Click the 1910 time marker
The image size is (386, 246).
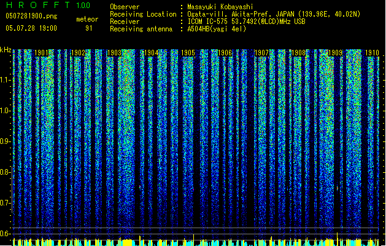[x=372, y=53]
